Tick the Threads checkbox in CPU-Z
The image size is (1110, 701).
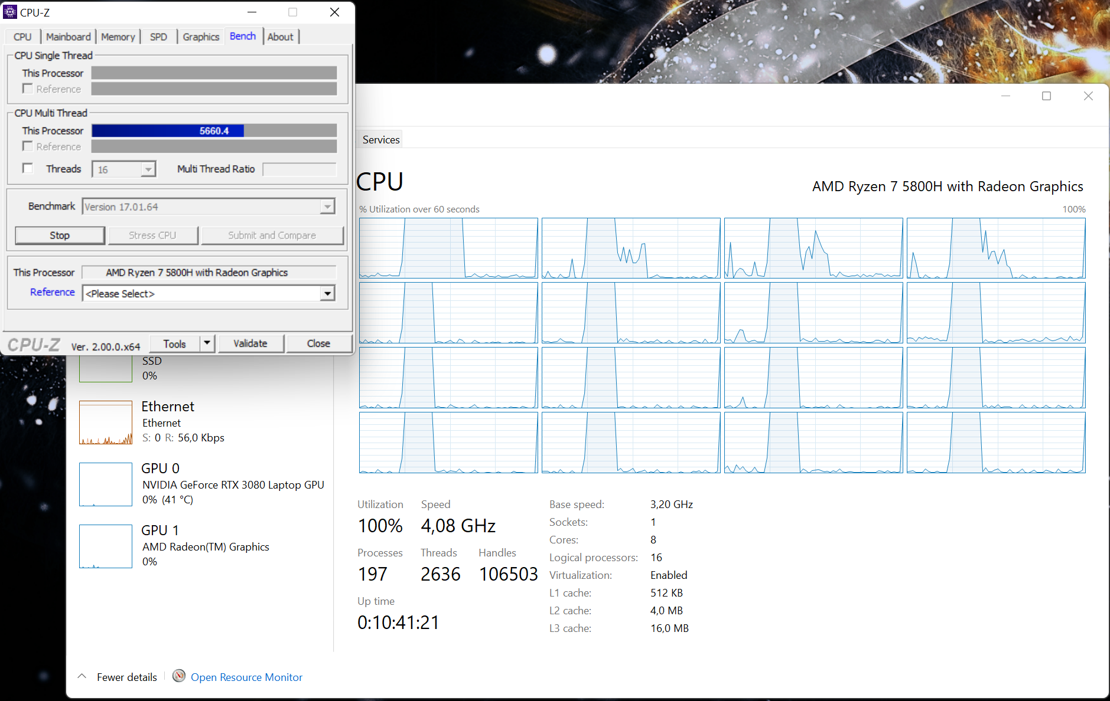(27, 168)
